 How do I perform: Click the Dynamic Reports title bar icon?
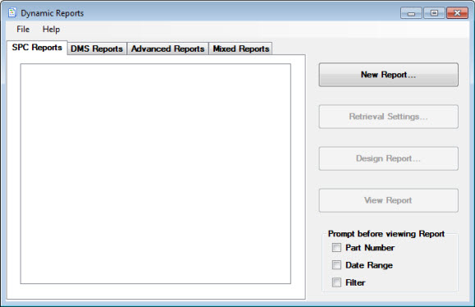[x=12, y=13]
